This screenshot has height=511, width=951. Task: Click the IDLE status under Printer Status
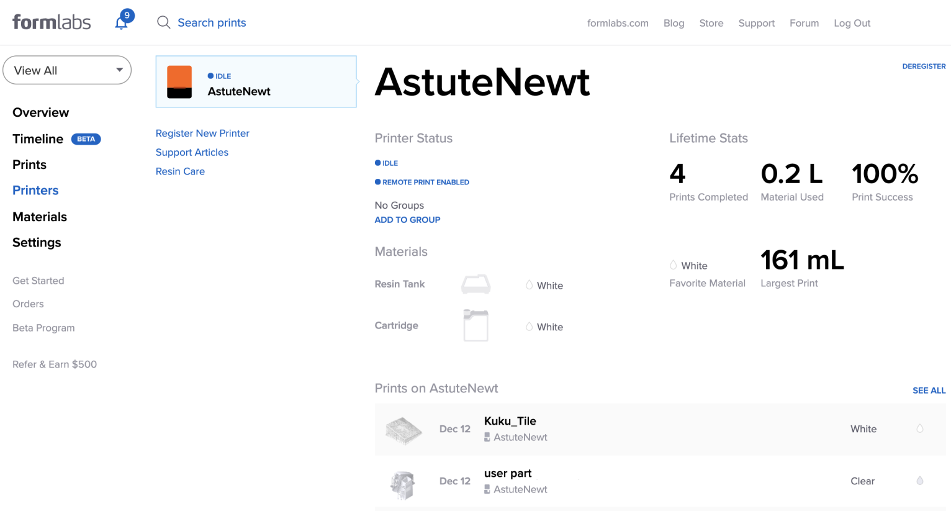pyautogui.click(x=387, y=163)
